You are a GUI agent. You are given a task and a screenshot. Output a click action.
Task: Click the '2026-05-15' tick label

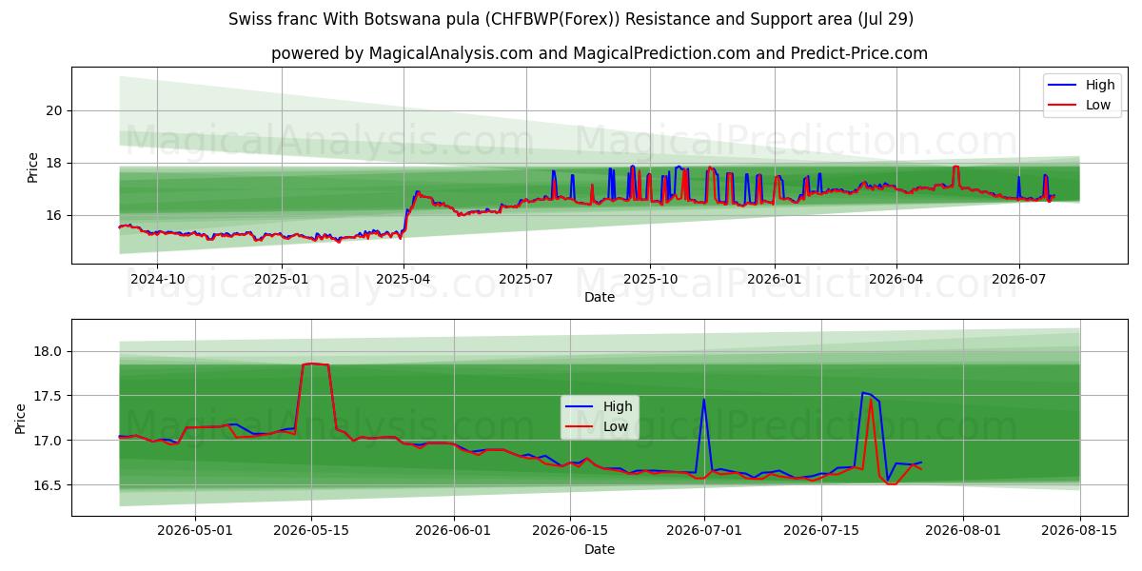311,531
